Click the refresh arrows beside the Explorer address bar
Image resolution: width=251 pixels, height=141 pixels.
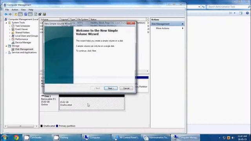click(203, 7)
